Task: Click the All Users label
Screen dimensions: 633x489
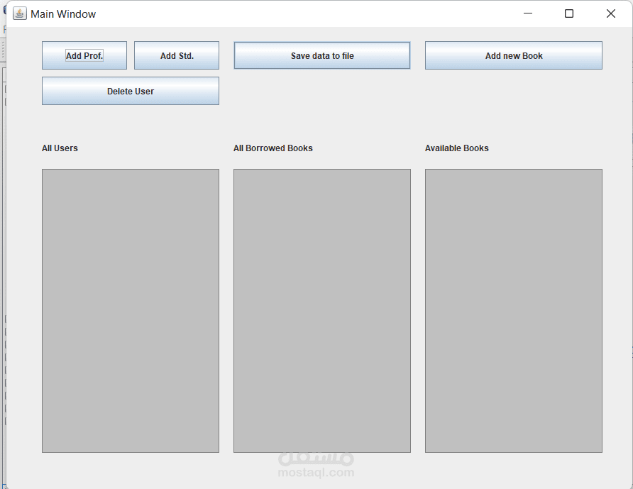Action: [60, 148]
